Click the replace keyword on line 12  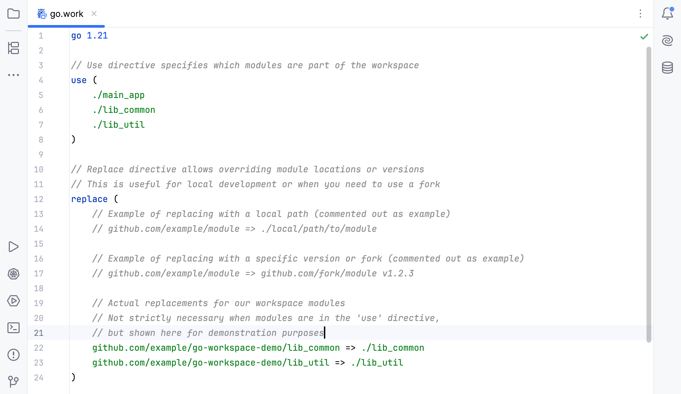89,199
